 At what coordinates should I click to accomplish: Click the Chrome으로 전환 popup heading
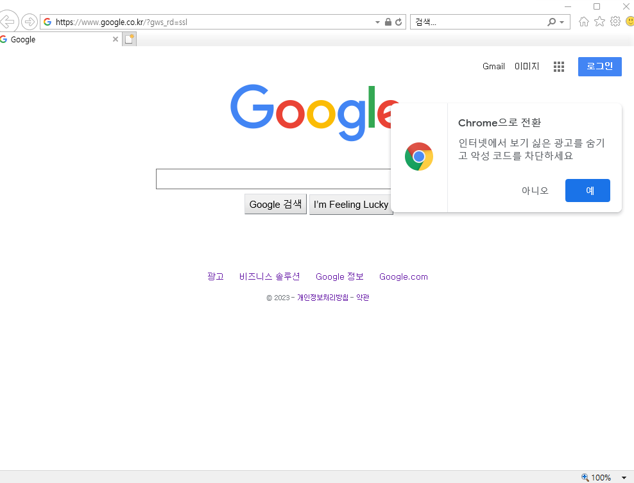coord(499,123)
